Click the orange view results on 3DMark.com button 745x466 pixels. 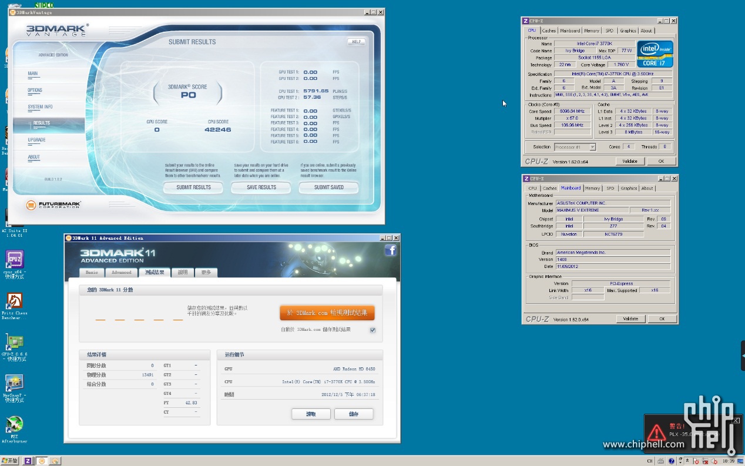pyautogui.click(x=327, y=313)
